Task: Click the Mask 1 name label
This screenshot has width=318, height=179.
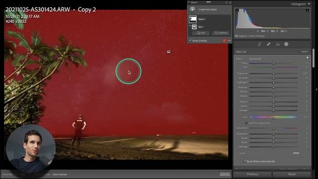Action: point(202,19)
